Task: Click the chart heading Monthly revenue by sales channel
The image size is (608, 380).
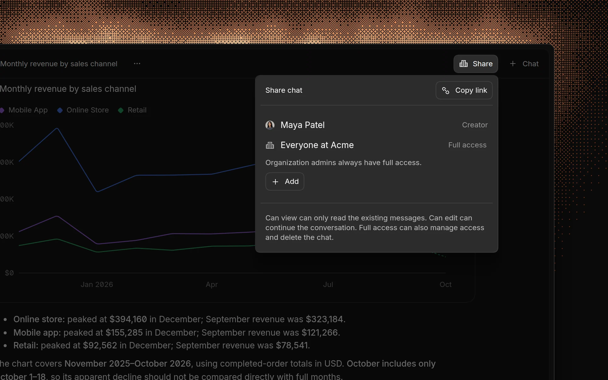Action: [x=68, y=89]
